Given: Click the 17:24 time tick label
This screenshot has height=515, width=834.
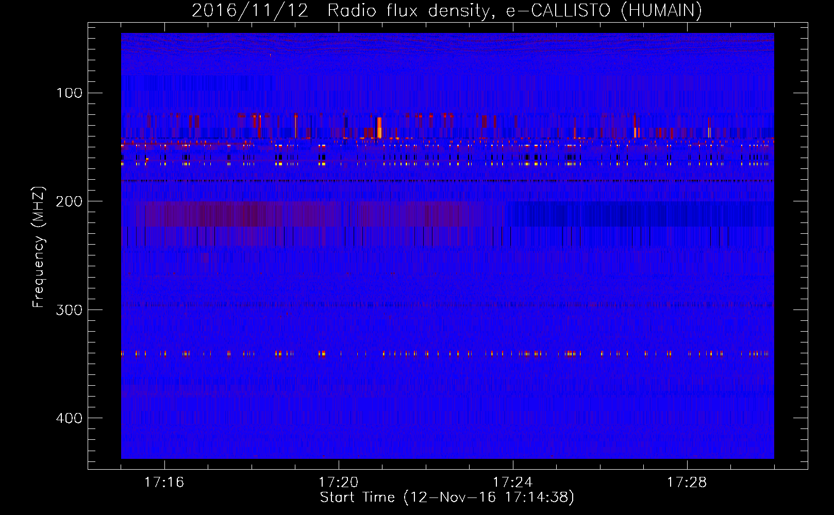Looking at the screenshot, I should pos(512,483).
